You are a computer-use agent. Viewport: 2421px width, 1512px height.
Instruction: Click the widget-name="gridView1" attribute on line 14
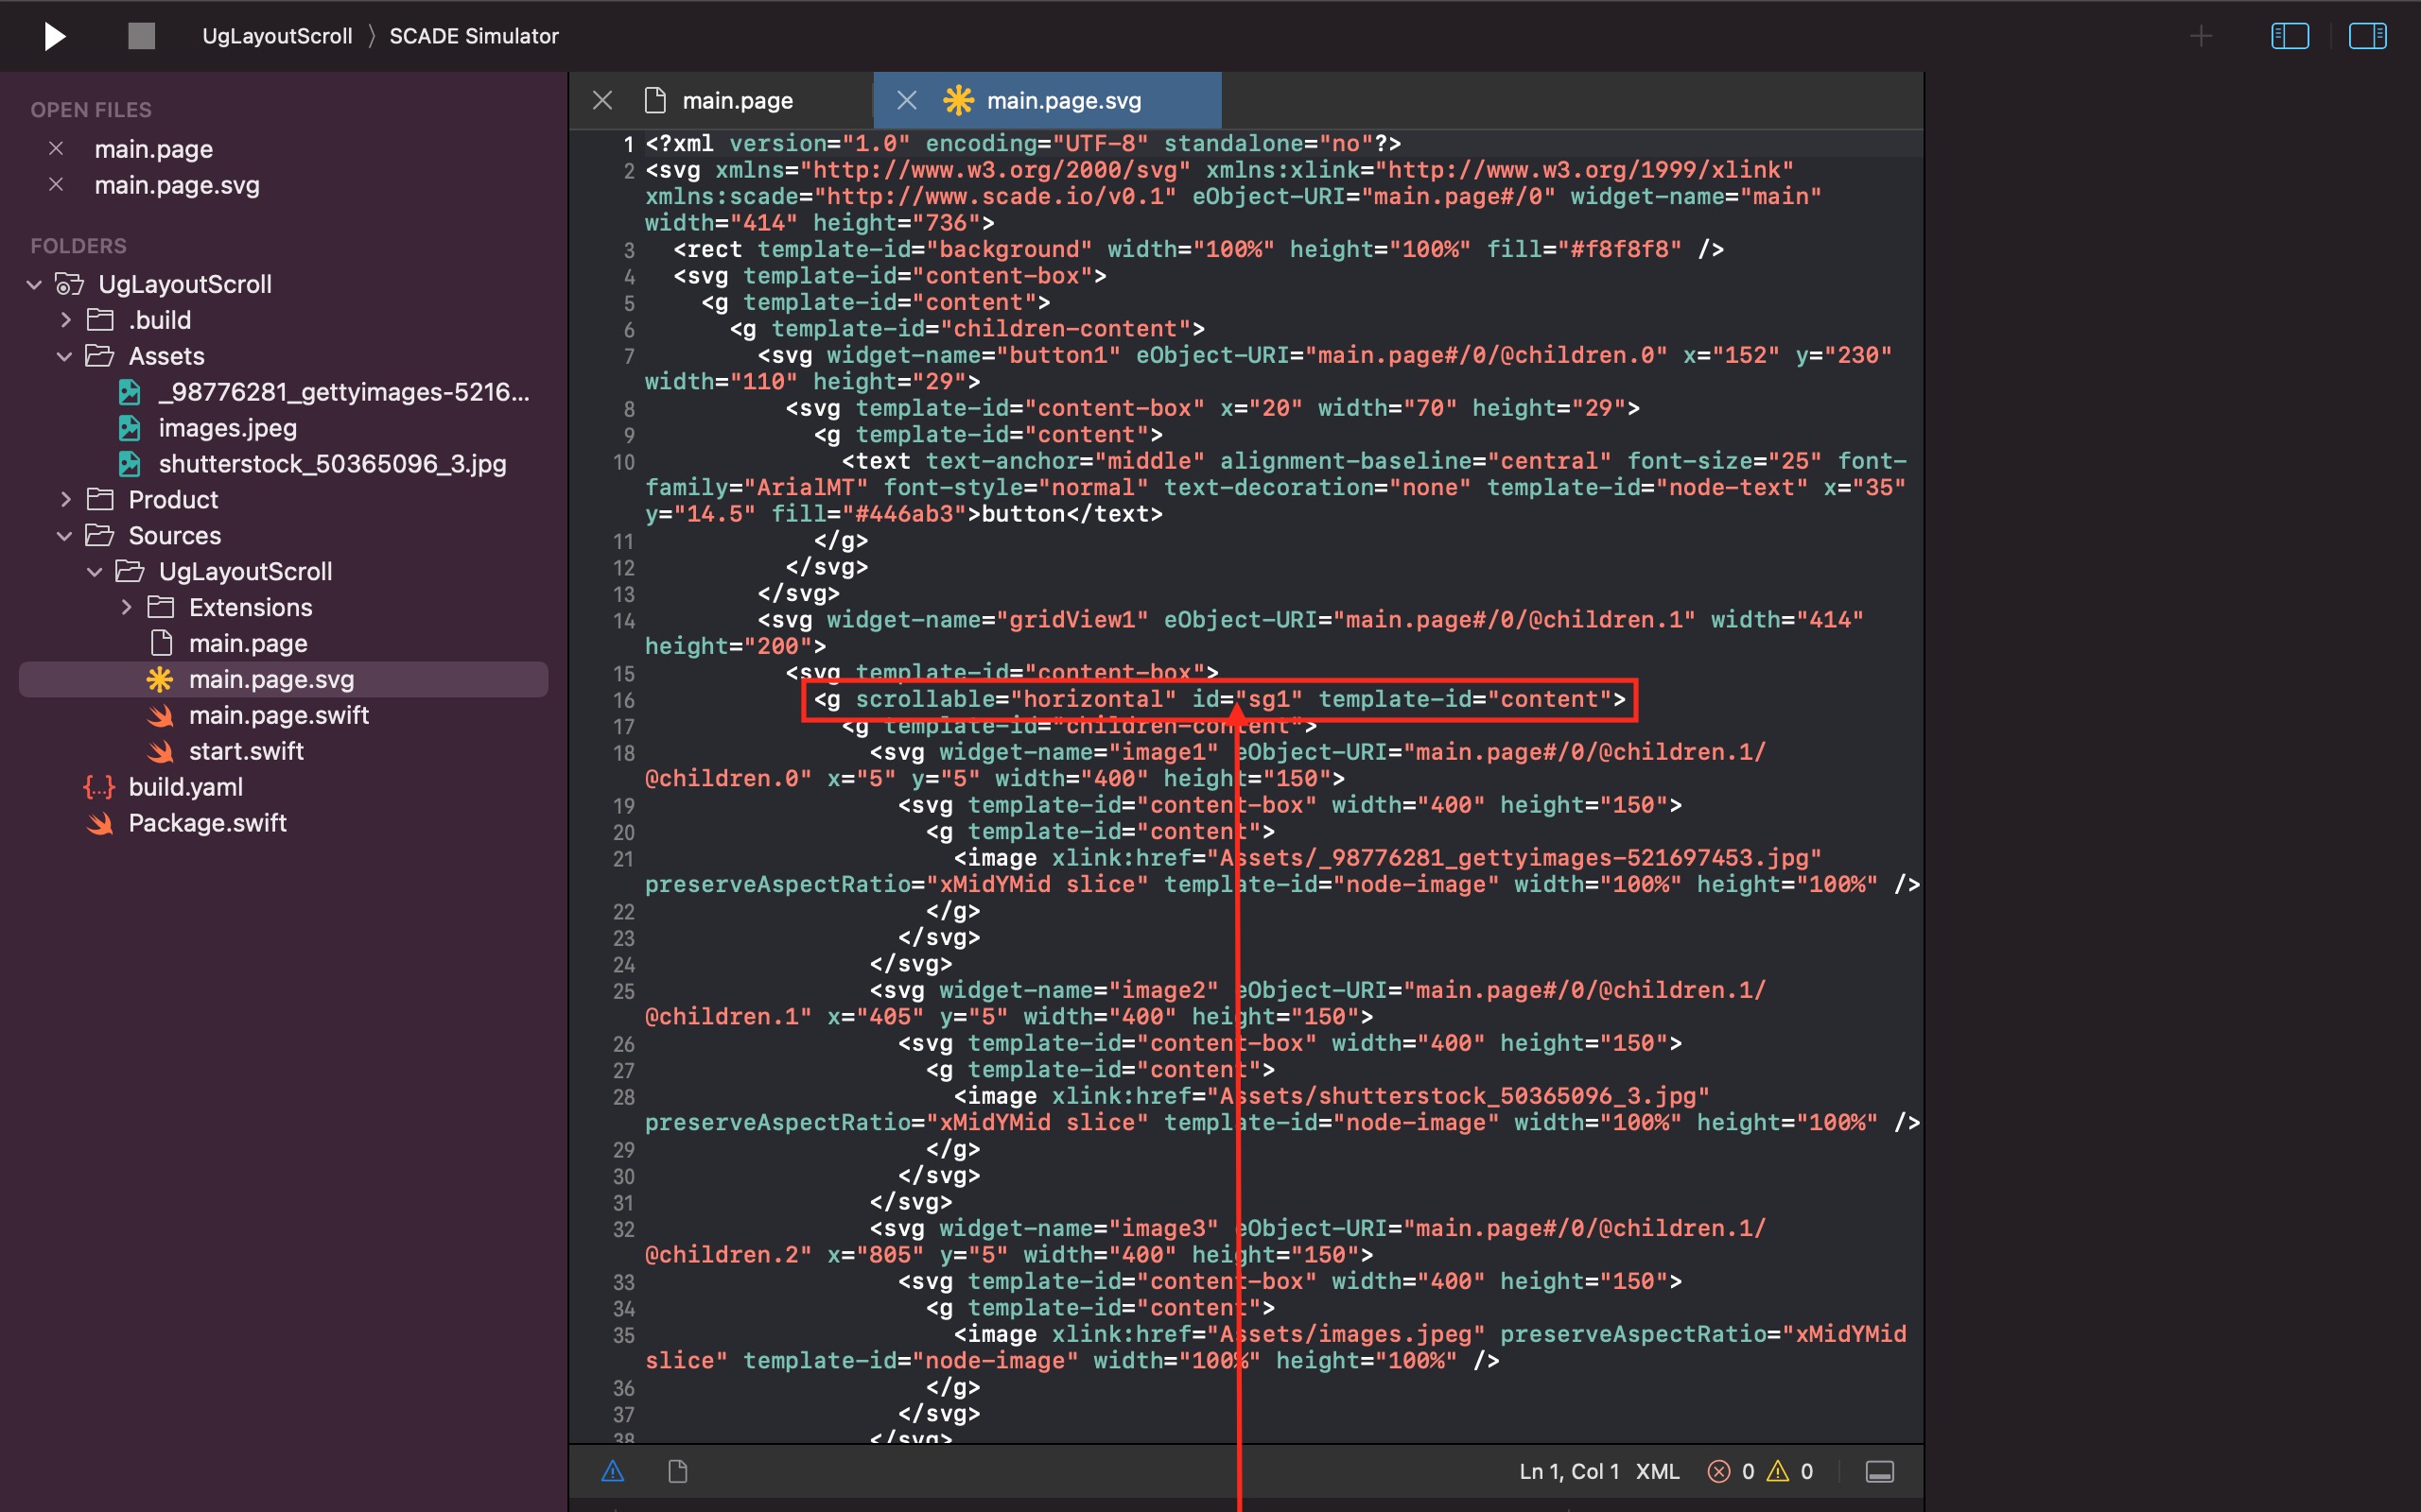point(987,620)
